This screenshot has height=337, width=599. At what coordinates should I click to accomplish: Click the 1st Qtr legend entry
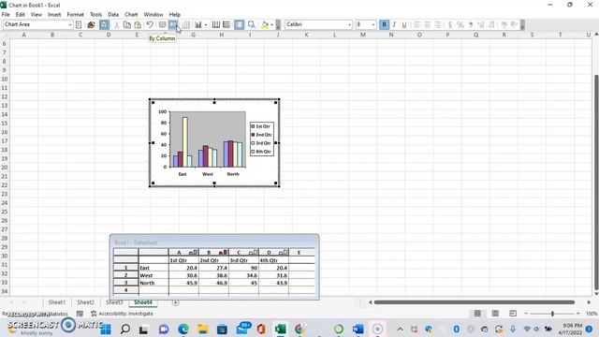point(260,126)
